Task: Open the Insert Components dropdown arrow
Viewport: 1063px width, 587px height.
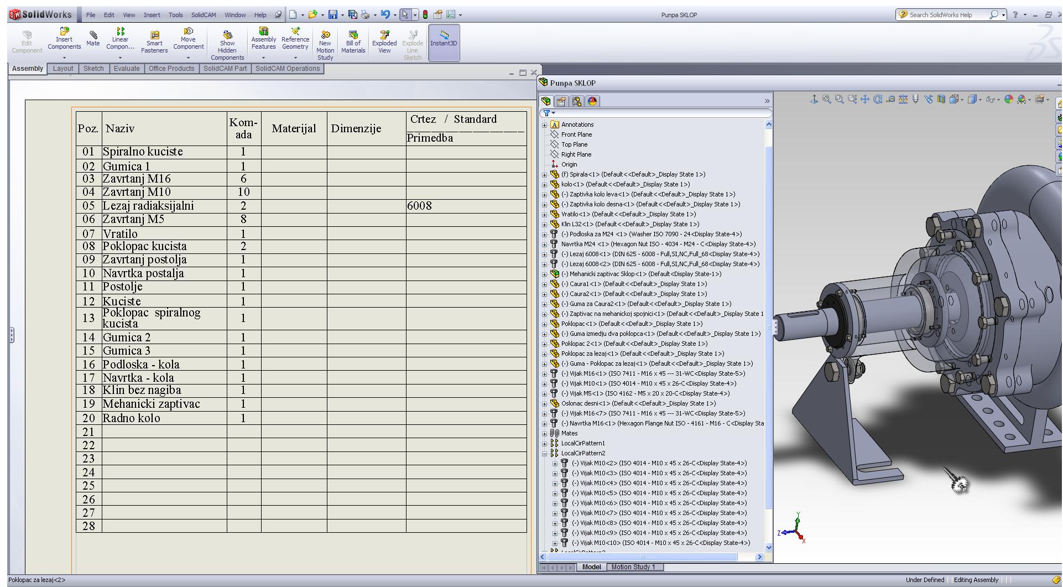Action: [x=64, y=58]
